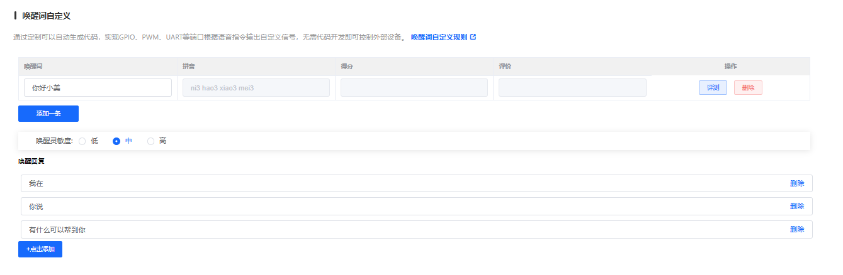The height and width of the screenshot is (275, 843).
Task: Click the 唤醒词 column header
Action: point(33,67)
